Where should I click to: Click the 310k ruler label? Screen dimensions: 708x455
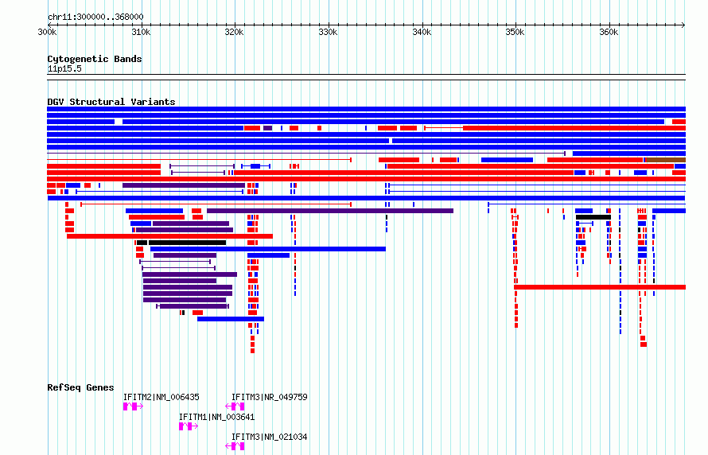pyautogui.click(x=141, y=33)
